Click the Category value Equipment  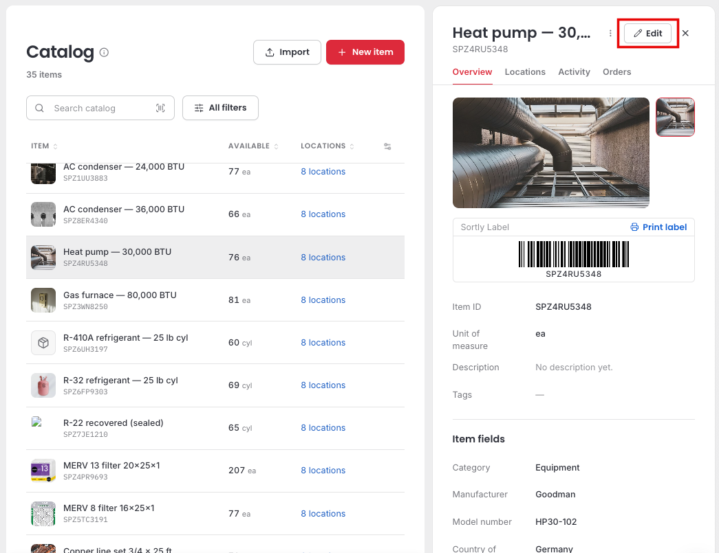tap(557, 467)
